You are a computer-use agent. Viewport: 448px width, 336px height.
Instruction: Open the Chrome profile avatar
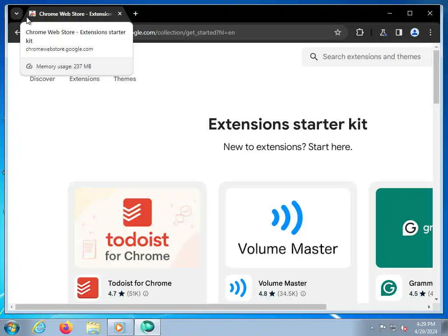tap(415, 32)
